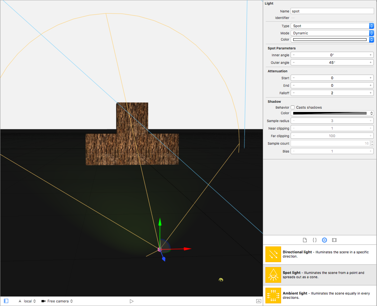The image size is (377, 306).
Task: Open the Media library tab
Action: coord(334,240)
